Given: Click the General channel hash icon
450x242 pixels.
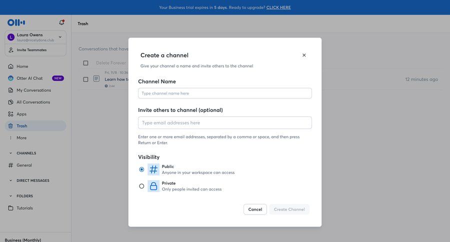Looking at the screenshot, I should [10, 165].
